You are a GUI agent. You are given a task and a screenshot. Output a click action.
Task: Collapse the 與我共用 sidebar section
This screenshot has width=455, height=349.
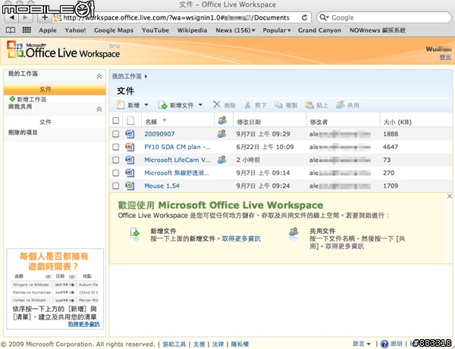pyautogui.click(x=99, y=109)
